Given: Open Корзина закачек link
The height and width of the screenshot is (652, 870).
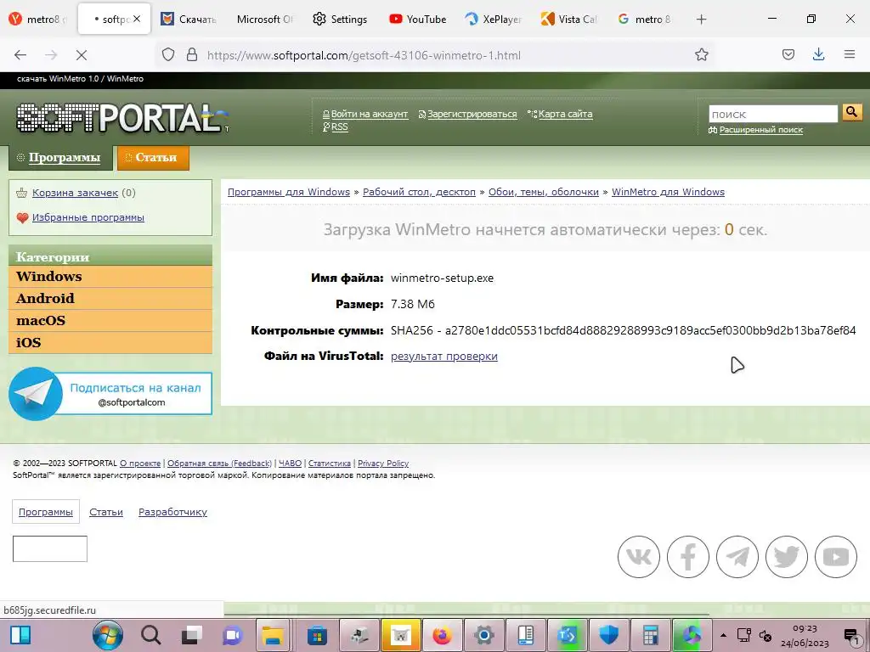Looking at the screenshot, I should (x=75, y=193).
